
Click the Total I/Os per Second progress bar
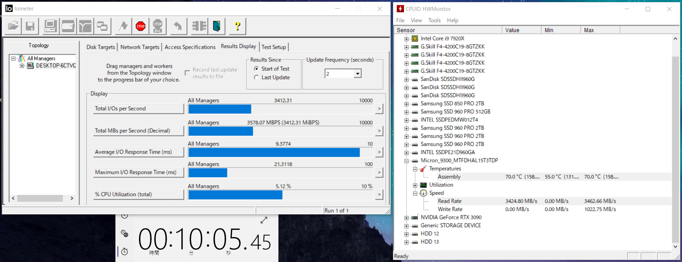tap(281, 109)
